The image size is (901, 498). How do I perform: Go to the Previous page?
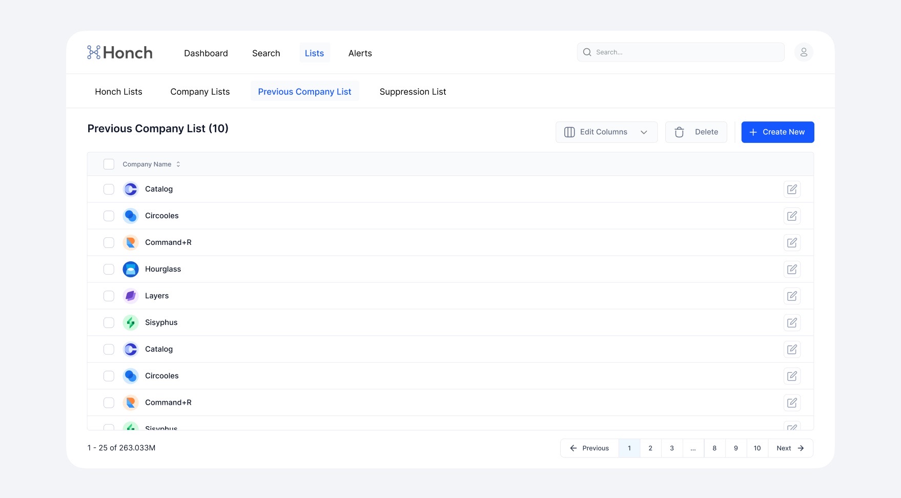589,448
